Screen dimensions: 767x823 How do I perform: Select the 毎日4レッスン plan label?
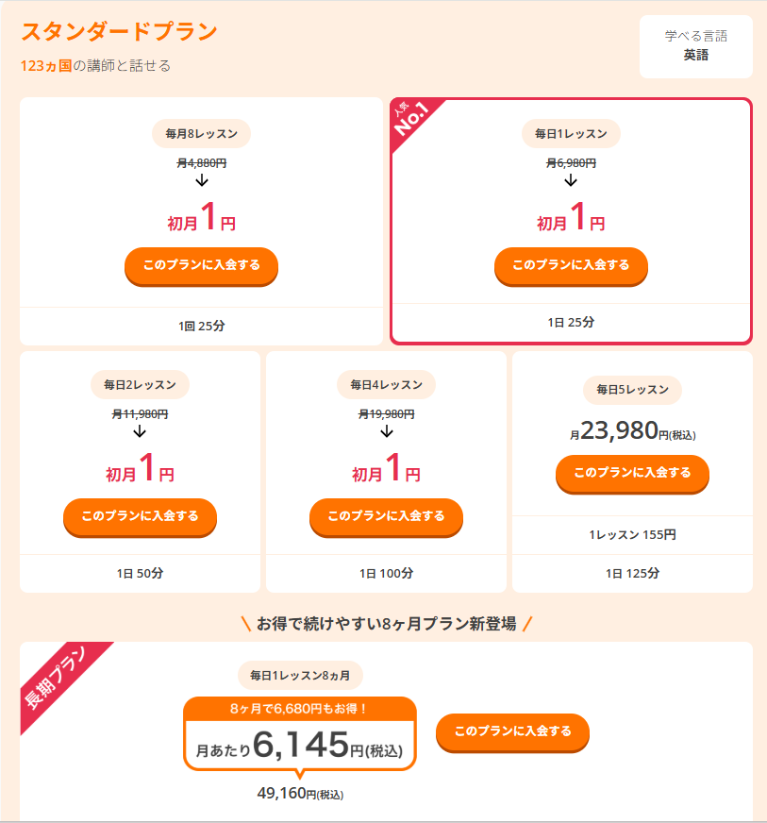(x=386, y=385)
